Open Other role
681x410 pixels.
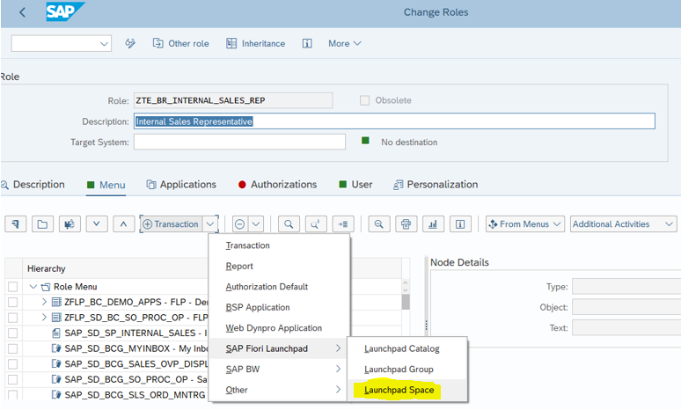tap(180, 43)
